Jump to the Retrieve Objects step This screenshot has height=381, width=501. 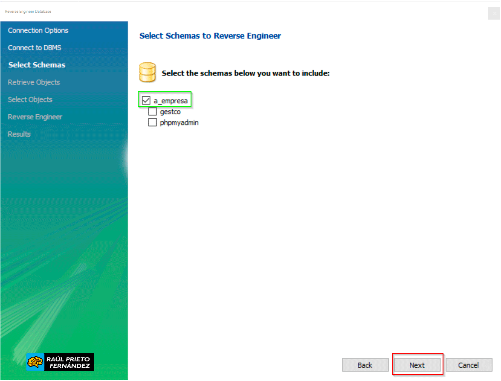(x=34, y=82)
